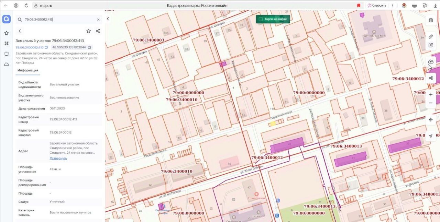Click the date value '09.11.2023'

pyautogui.click(x=57, y=108)
